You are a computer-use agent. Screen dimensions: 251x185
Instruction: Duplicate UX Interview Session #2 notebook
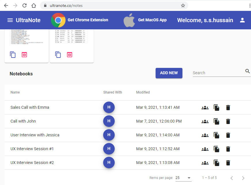pyautogui.click(x=216, y=163)
